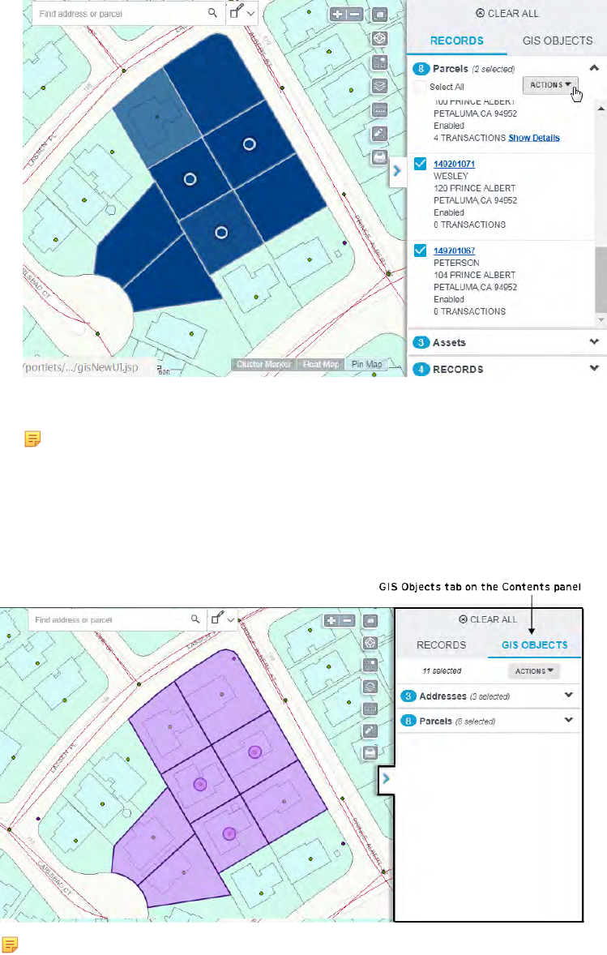Open ACTIONS dropdown in Records panel
The width and height of the screenshot is (607, 955).
click(x=550, y=85)
